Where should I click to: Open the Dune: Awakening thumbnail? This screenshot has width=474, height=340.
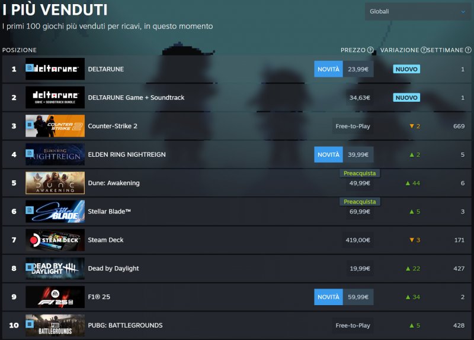pos(55,183)
